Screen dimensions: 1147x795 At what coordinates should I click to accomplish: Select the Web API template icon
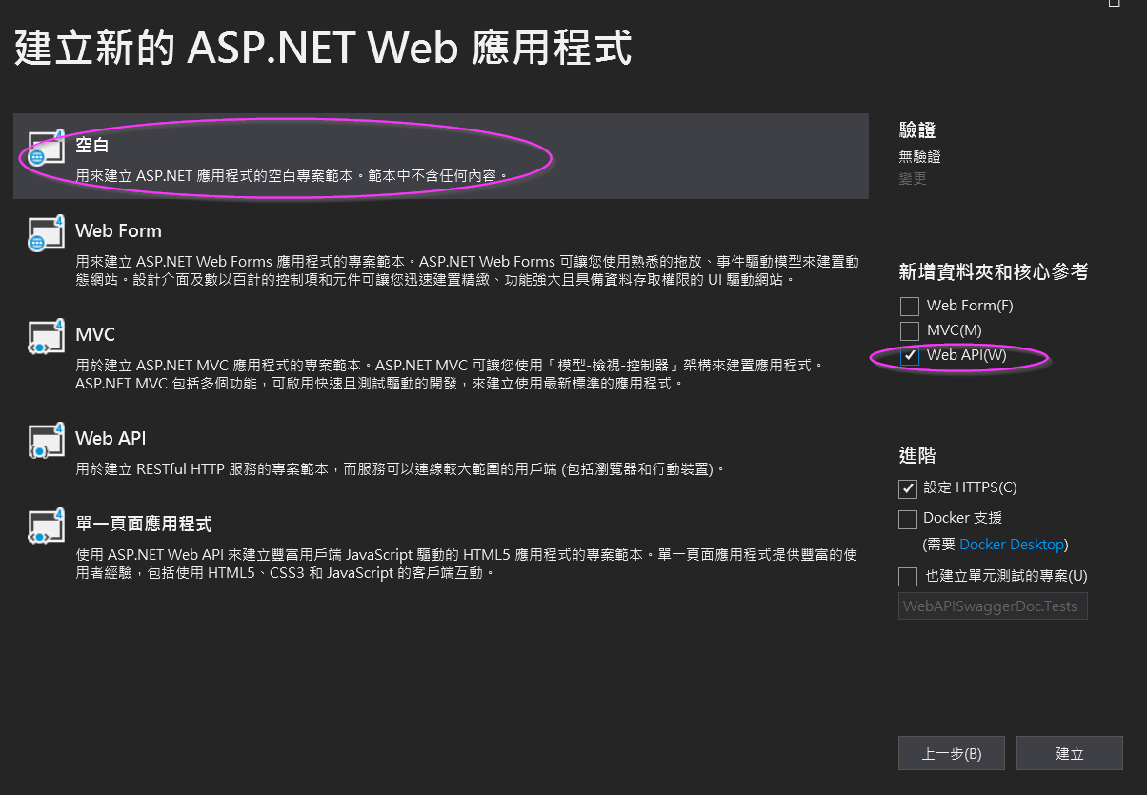46,441
